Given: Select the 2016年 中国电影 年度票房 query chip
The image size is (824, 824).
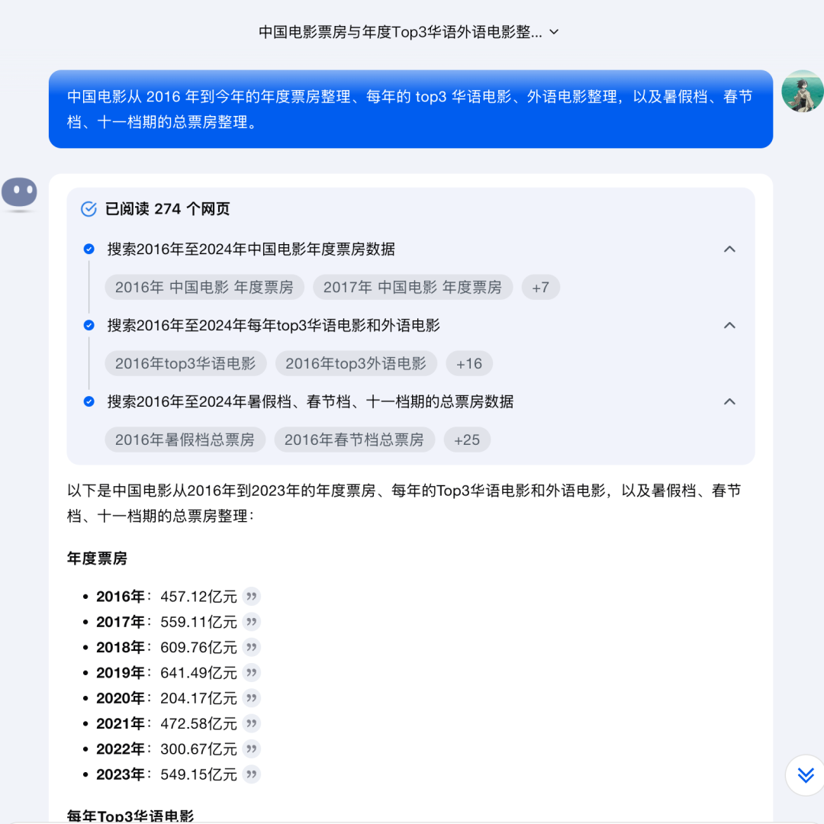Looking at the screenshot, I should [204, 288].
